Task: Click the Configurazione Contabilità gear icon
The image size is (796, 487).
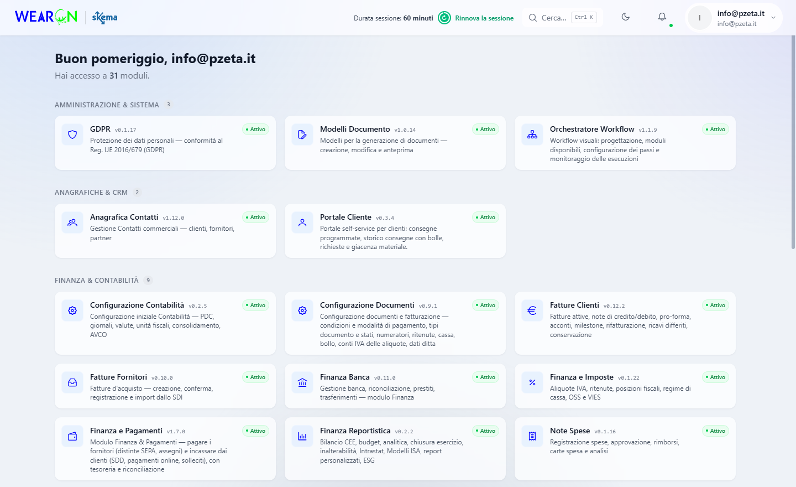Action: tap(72, 310)
